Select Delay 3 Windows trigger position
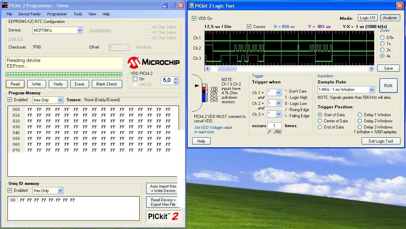The height and width of the screenshot is (229, 406). coord(360,127)
